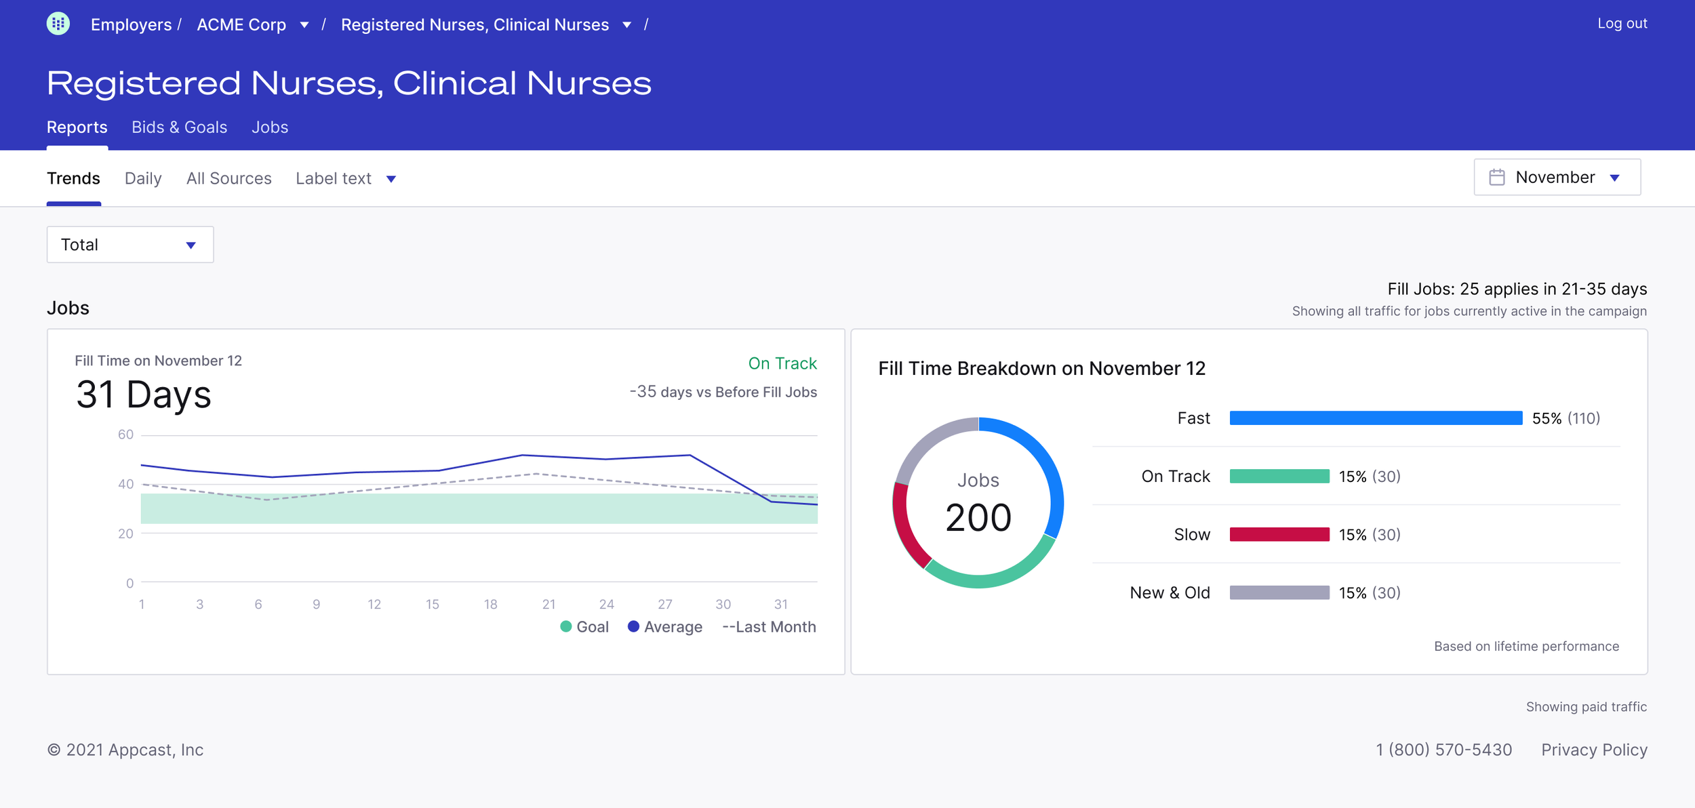Open the November month picker
This screenshot has width=1695, height=808.
[x=1557, y=178]
